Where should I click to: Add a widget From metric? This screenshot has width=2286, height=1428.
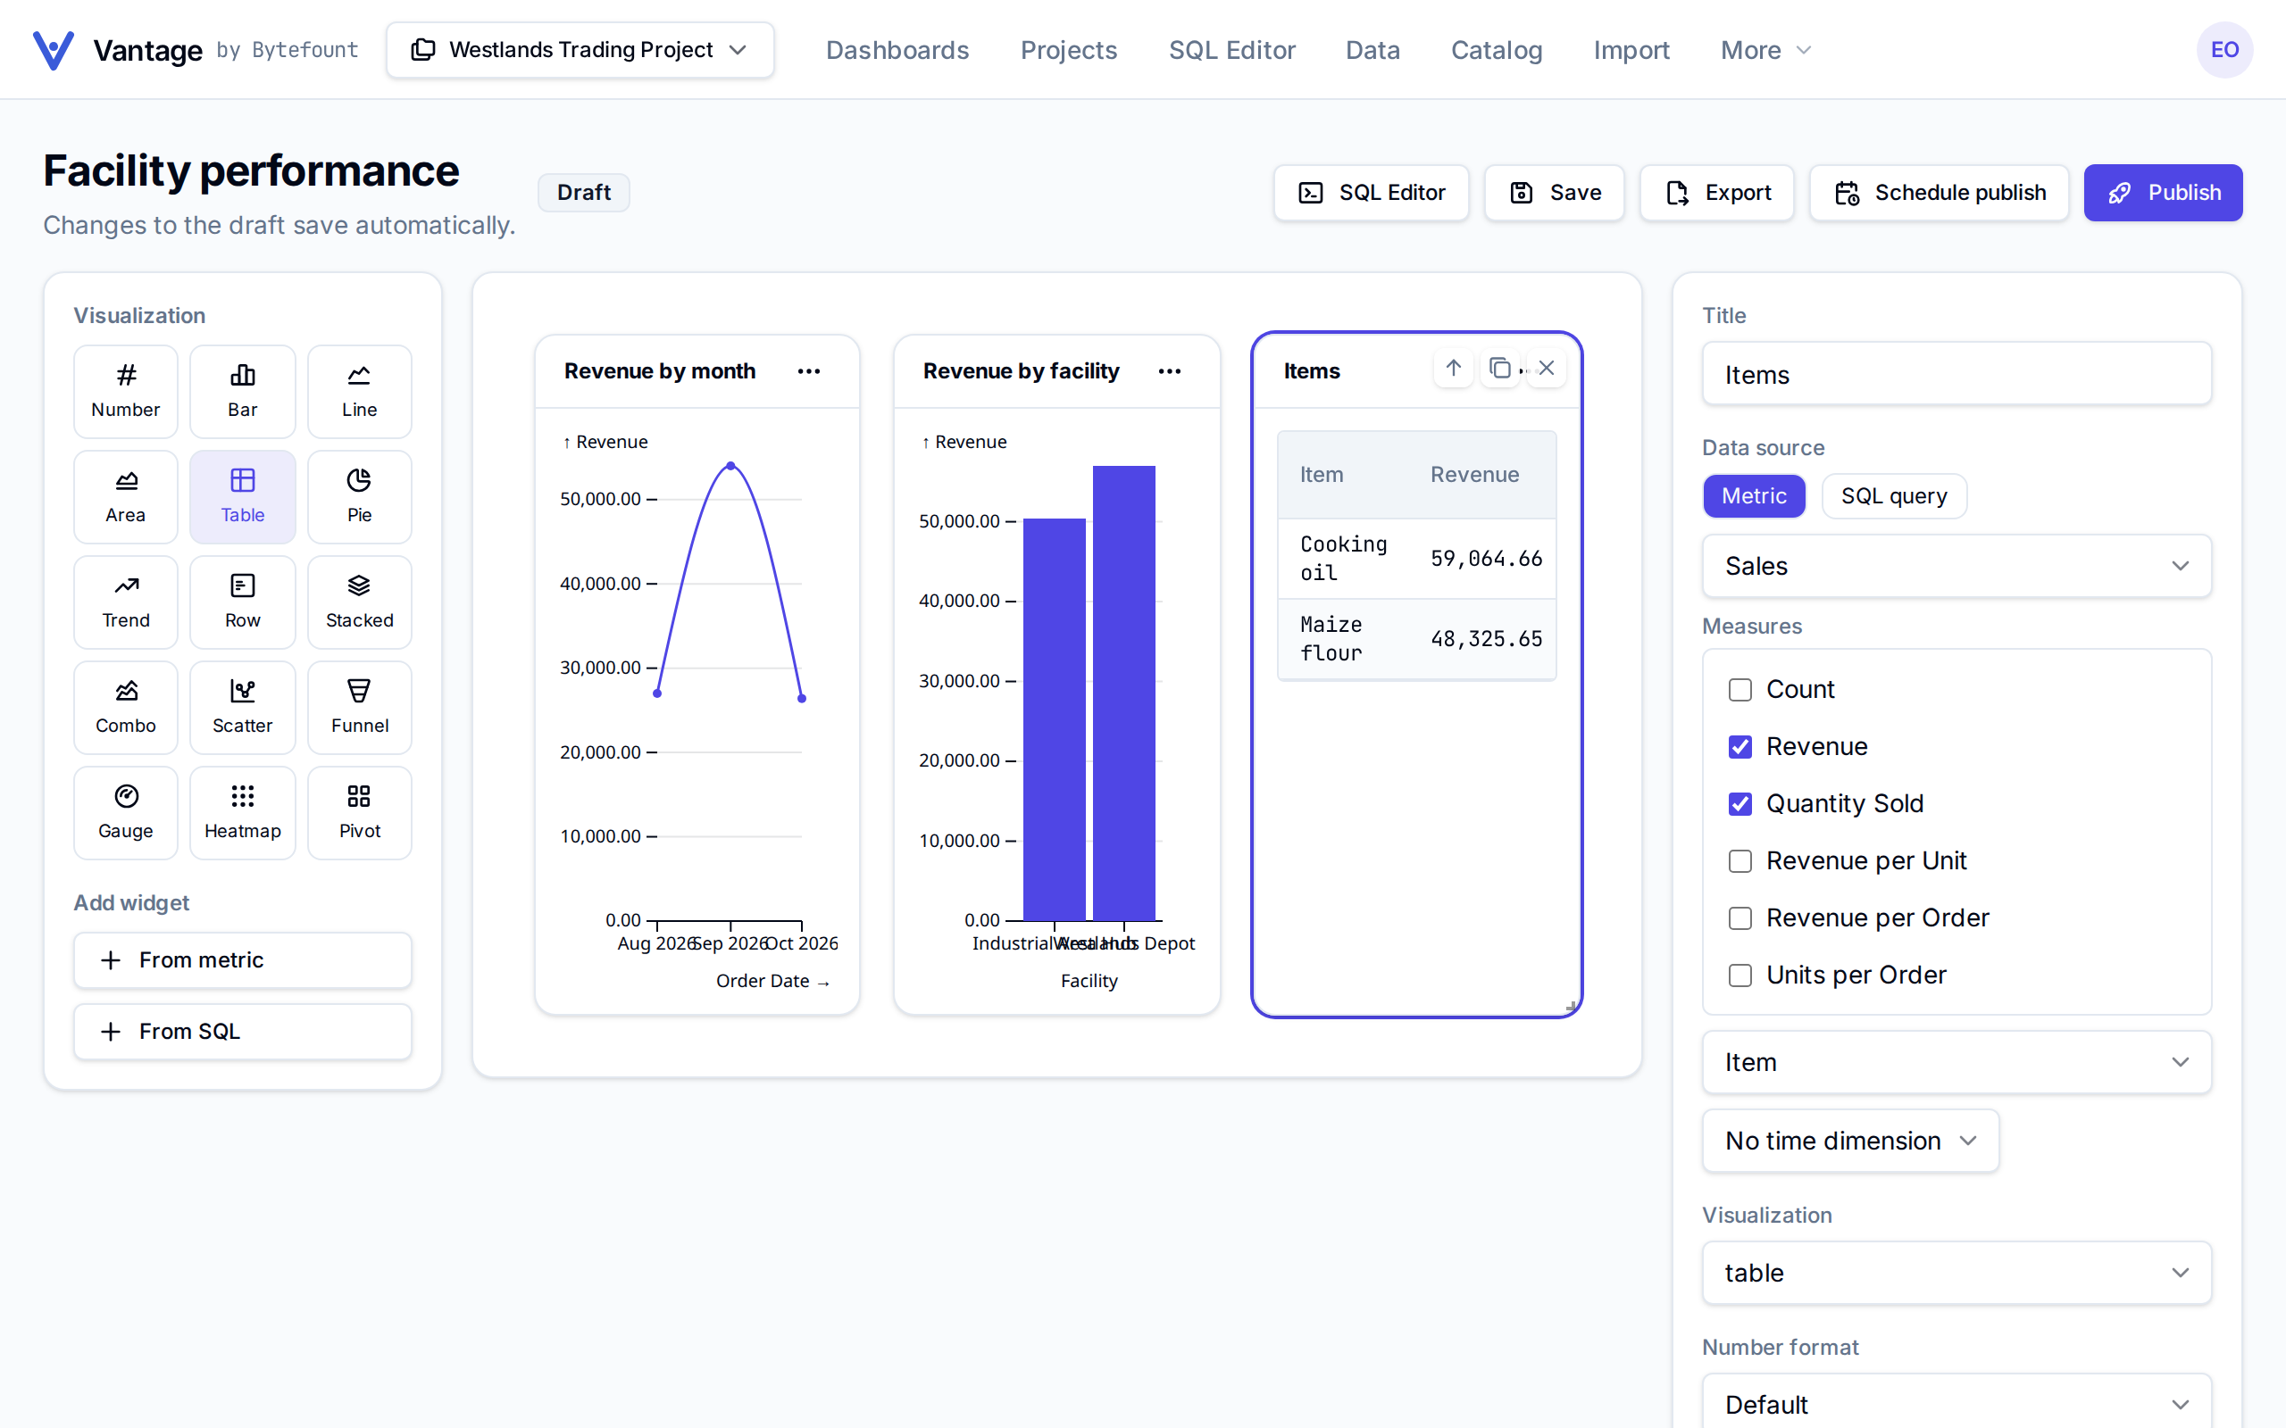coord(243,960)
